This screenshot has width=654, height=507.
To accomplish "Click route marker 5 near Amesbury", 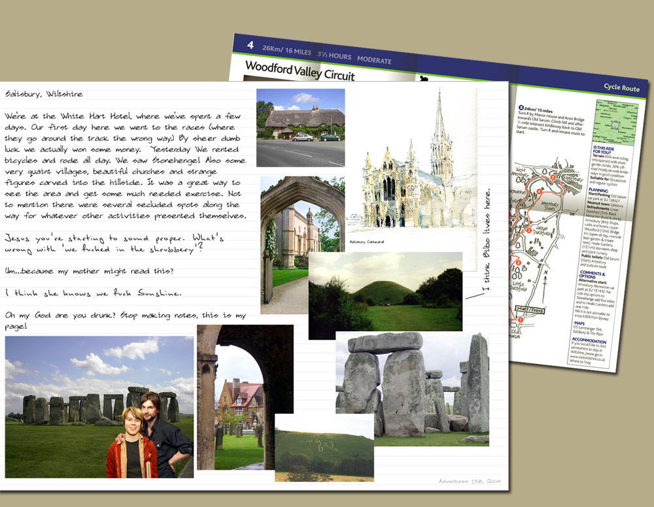I will coord(553,178).
